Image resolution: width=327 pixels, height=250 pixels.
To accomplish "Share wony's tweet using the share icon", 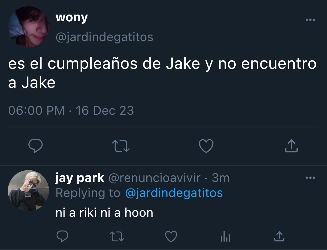I will click(291, 146).
